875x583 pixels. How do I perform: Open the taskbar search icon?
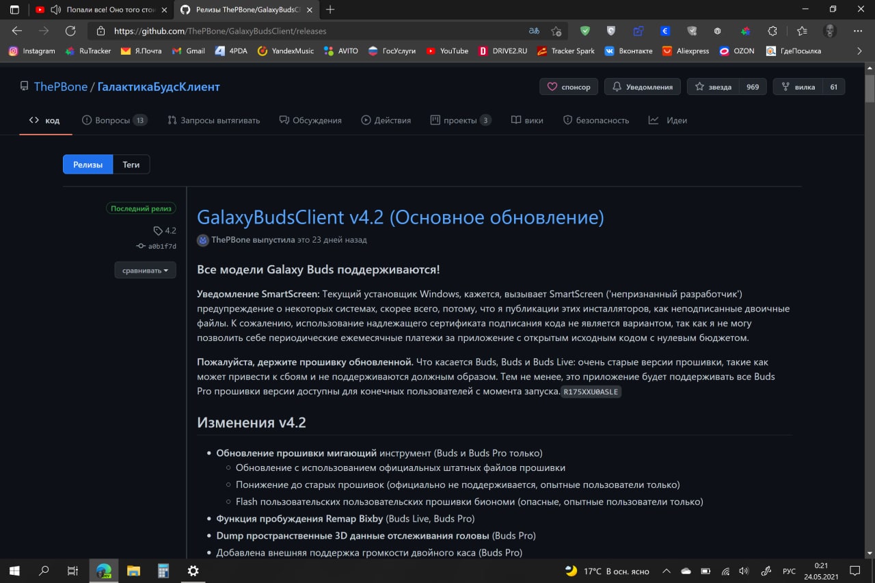tap(44, 570)
